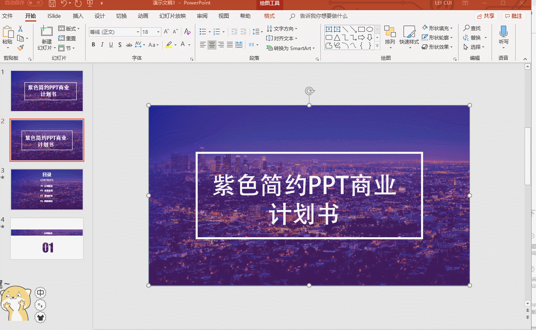Click the Redo icon in title bar
Image resolution: width=536 pixels, height=330 pixels.
point(78,4)
